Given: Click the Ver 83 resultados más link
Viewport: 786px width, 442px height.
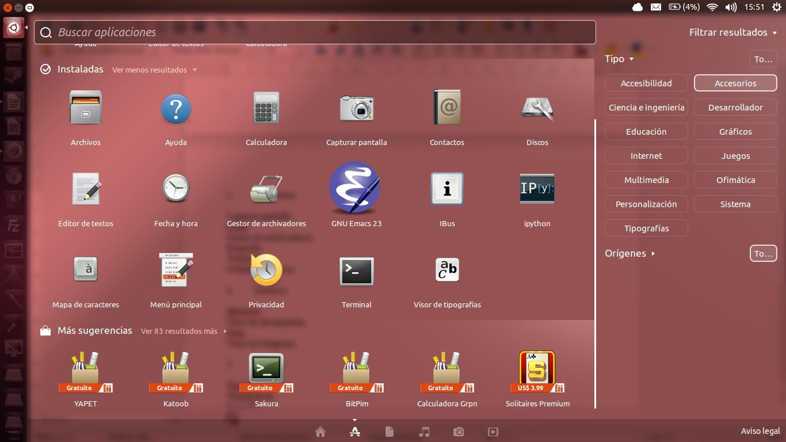Looking at the screenshot, I should tap(180, 331).
